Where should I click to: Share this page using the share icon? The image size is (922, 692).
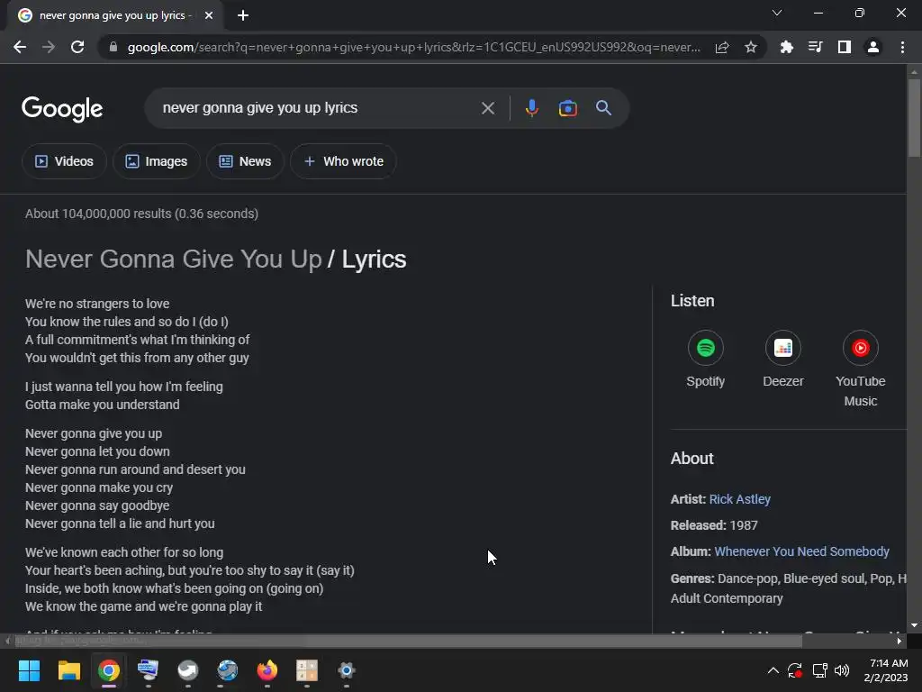coord(722,47)
